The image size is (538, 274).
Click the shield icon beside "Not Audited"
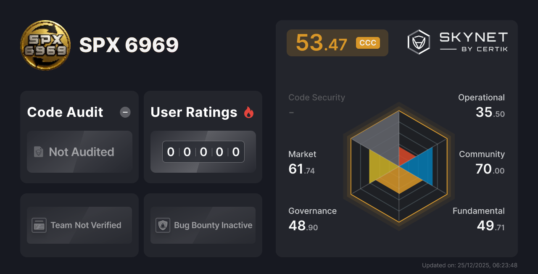(38, 152)
